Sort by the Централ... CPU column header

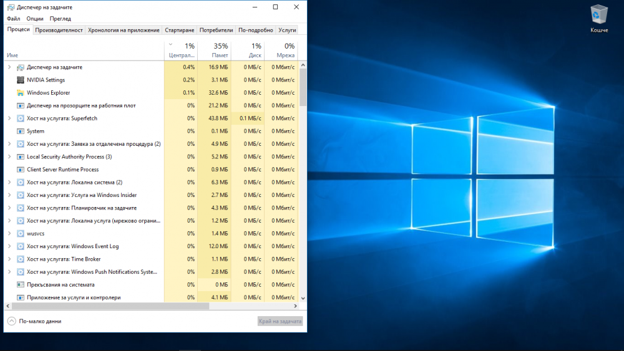pos(181,50)
